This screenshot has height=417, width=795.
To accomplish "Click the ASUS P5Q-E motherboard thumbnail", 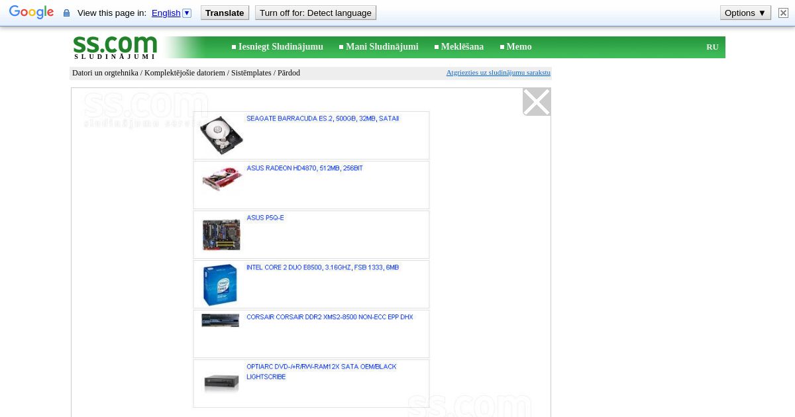I will click(221, 235).
